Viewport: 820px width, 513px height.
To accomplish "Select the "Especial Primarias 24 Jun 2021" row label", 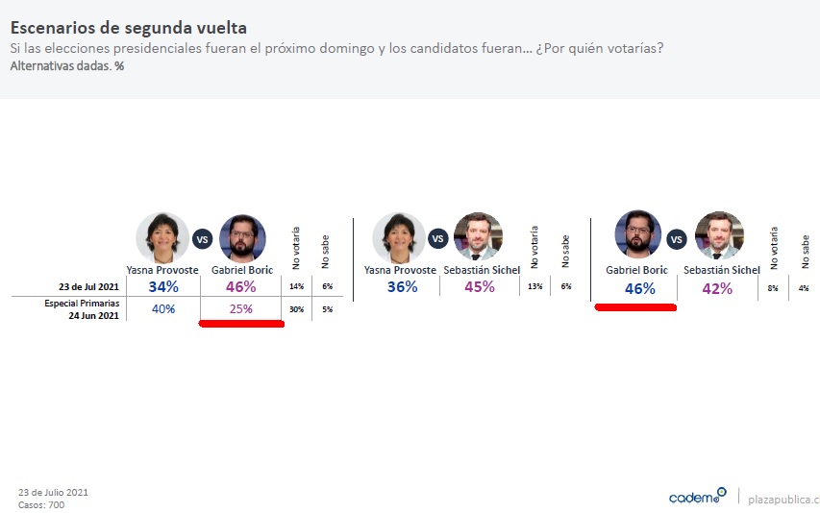I will tap(82, 309).
